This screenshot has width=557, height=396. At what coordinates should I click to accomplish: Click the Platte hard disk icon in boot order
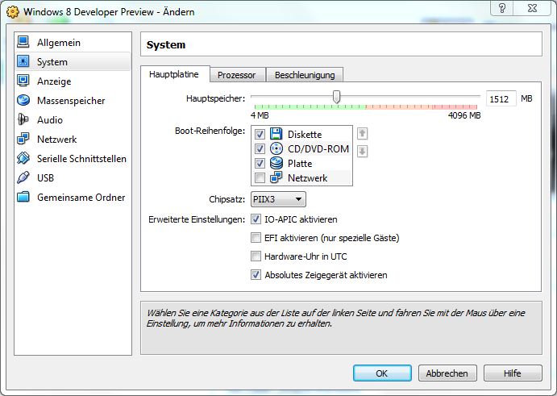pyautogui.click(x=276, y=163)
